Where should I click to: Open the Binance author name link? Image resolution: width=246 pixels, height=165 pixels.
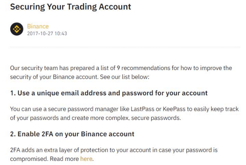[x=38, y=26]
